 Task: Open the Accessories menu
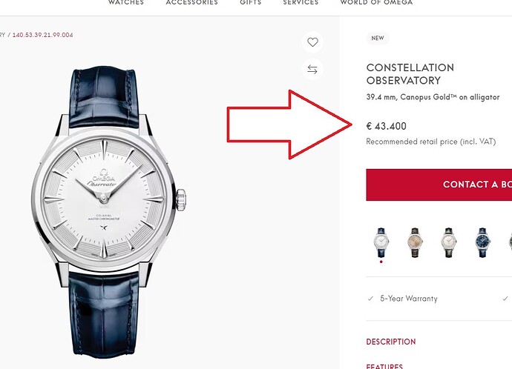(192, 3)
